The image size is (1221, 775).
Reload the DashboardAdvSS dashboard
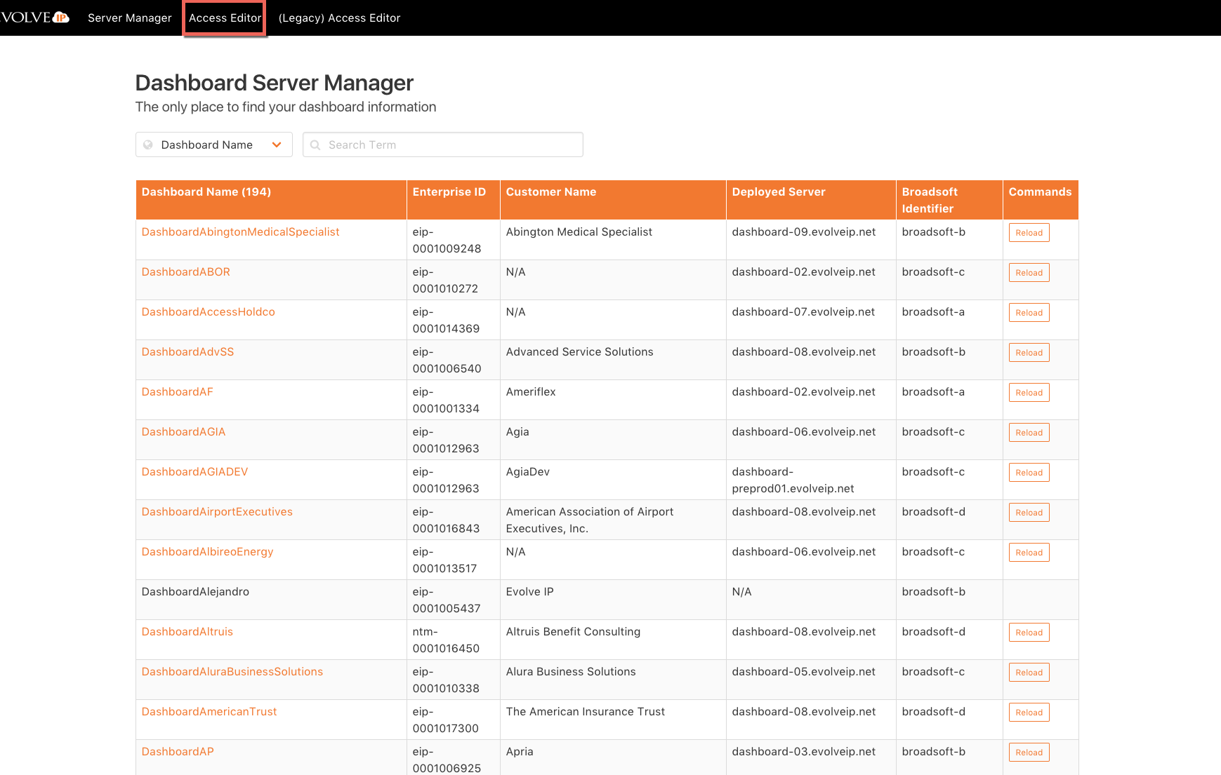coord(1029,353)
